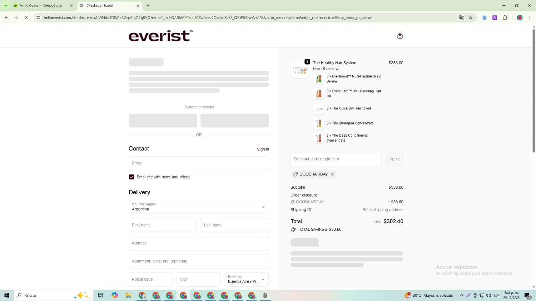Click the Last name field
Image resolution: width=536 pixels, height=301 pixels.
click(235, 225)
